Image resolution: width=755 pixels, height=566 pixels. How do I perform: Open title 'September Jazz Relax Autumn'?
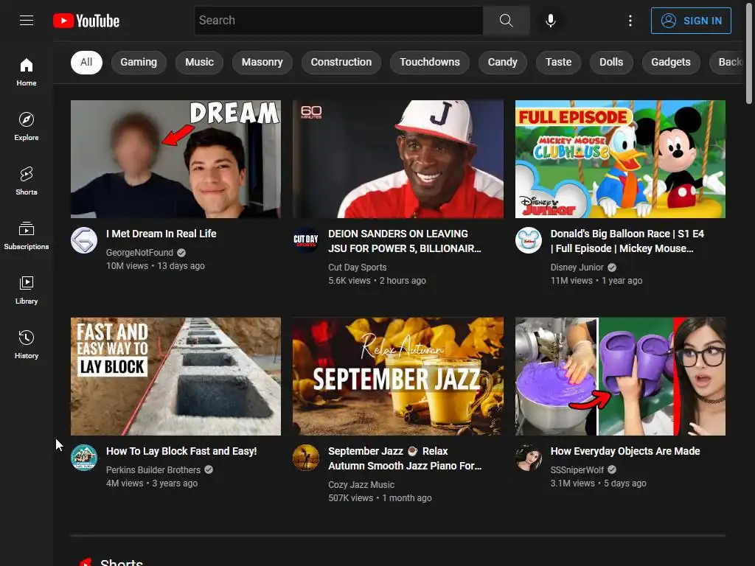pos(405,458)
